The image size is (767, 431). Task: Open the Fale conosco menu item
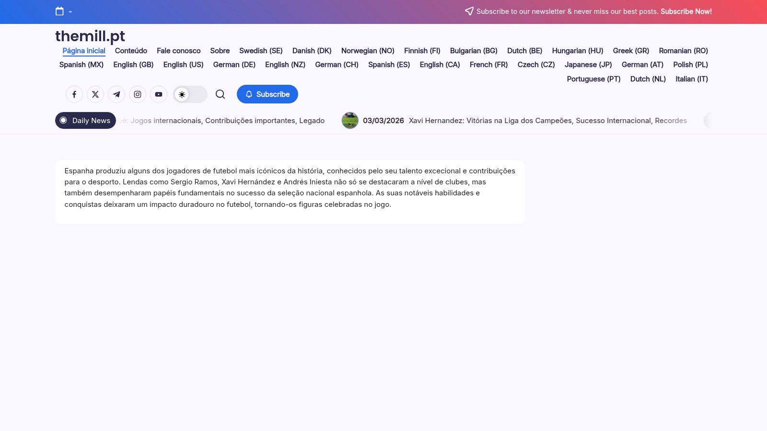(x=178, y=51)
